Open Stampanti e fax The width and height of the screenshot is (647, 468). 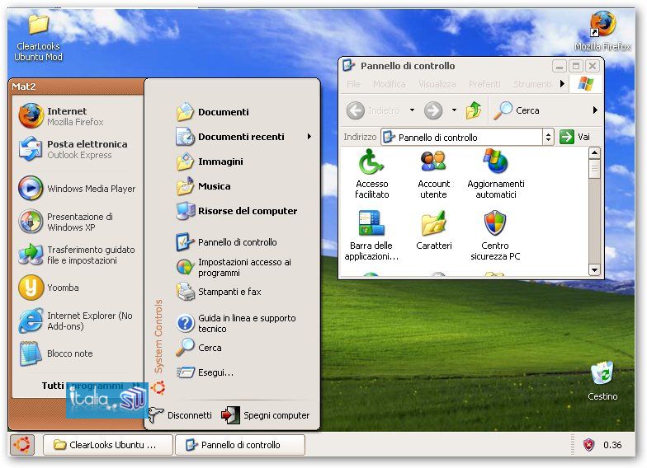pos(243,292)
